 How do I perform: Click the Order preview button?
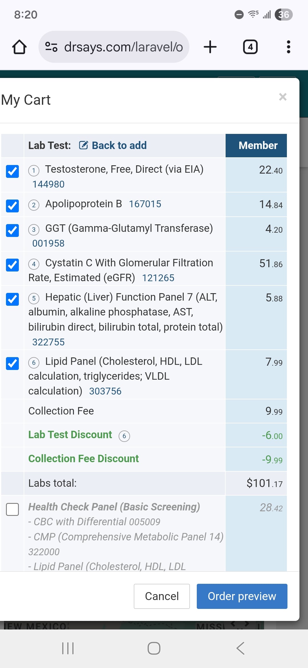242,596
